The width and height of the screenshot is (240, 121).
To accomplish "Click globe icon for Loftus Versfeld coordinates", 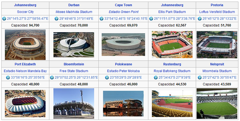I will (x=200, y=19).
